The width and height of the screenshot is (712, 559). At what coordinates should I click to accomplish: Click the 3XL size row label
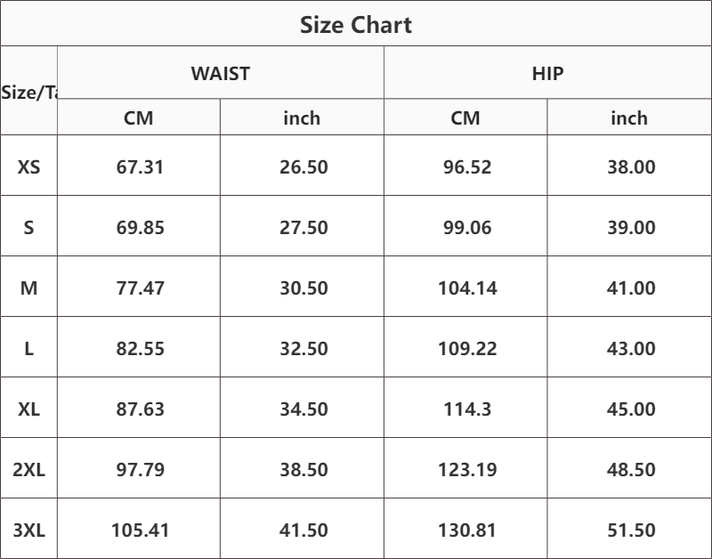(29, 530)
